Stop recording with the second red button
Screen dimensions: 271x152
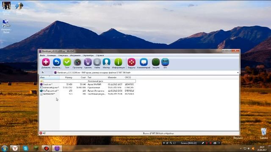(211, 143)
